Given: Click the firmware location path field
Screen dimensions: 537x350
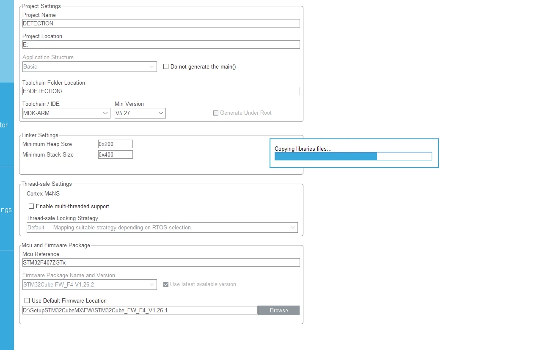Looking at the screenshot, I should (x=140, y=310).
